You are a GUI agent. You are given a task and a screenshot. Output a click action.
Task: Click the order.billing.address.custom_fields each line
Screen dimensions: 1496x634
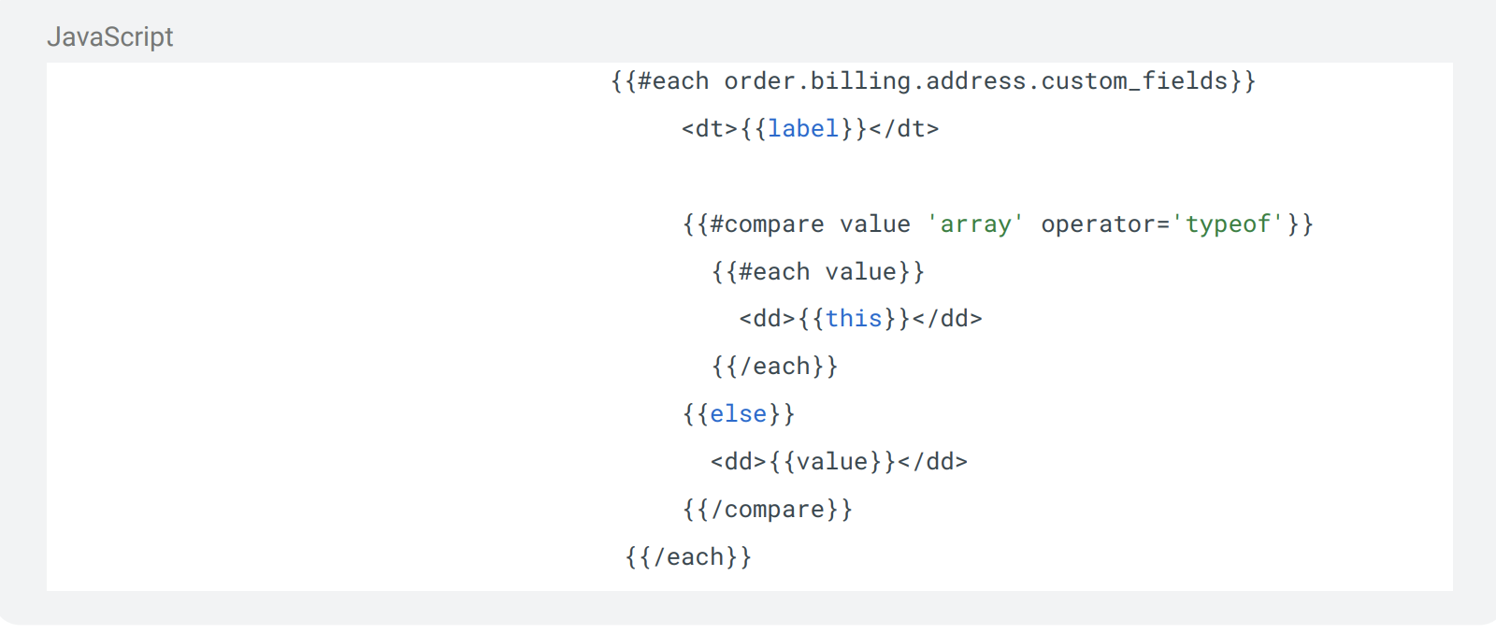coord(933,81)
